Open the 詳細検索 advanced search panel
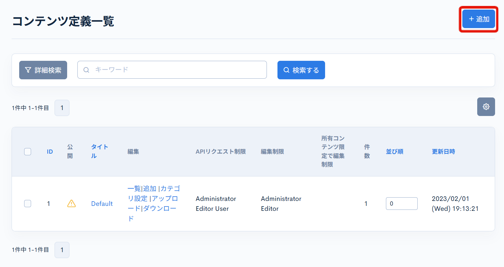This screenshot has width=504, height=267. coord(43,70)
